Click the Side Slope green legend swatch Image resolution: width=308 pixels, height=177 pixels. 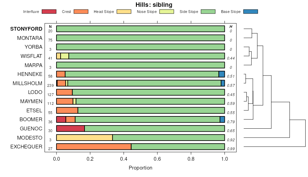pyautogui.click(x=208, y=12)
